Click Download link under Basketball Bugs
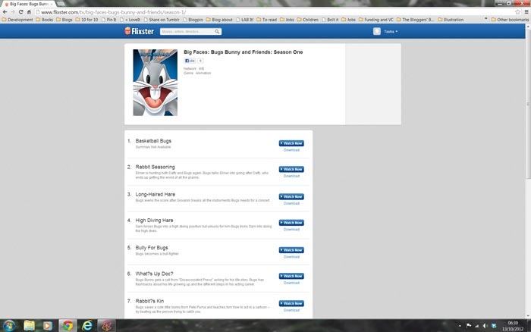Screen dimensions: 531x332 click(x=291, y=150)
